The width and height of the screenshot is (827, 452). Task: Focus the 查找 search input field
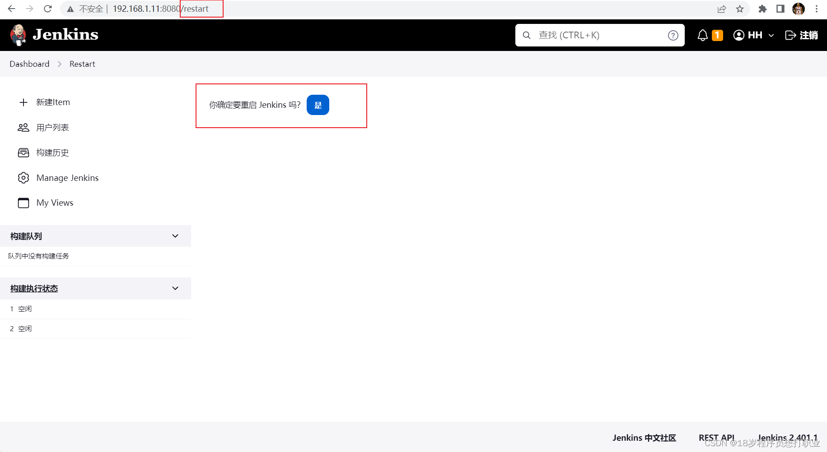600,35
